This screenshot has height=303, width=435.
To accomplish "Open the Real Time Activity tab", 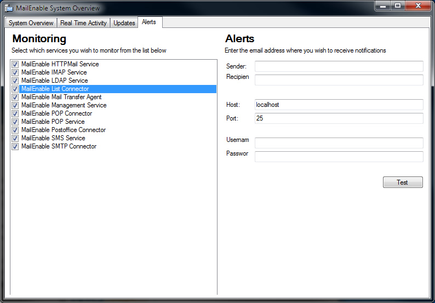I will coord(83,23).
